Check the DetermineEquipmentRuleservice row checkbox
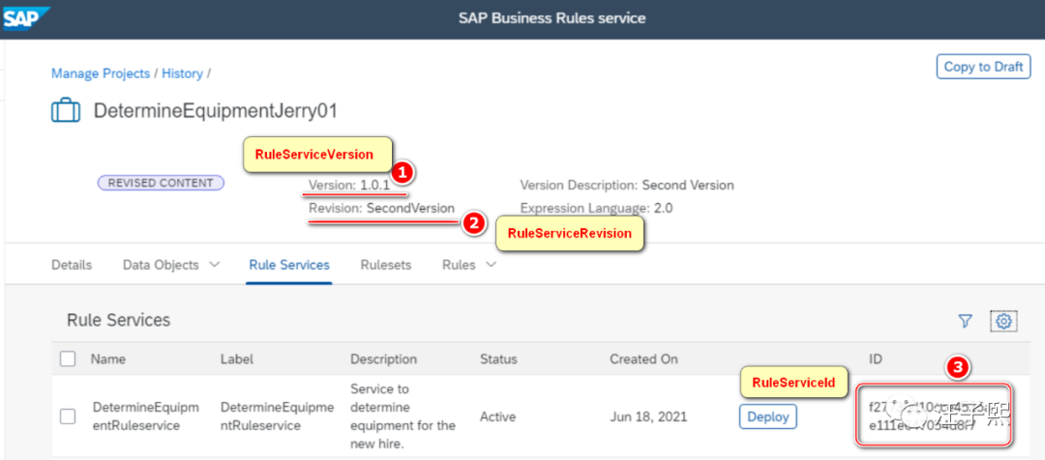 point(68,417)
